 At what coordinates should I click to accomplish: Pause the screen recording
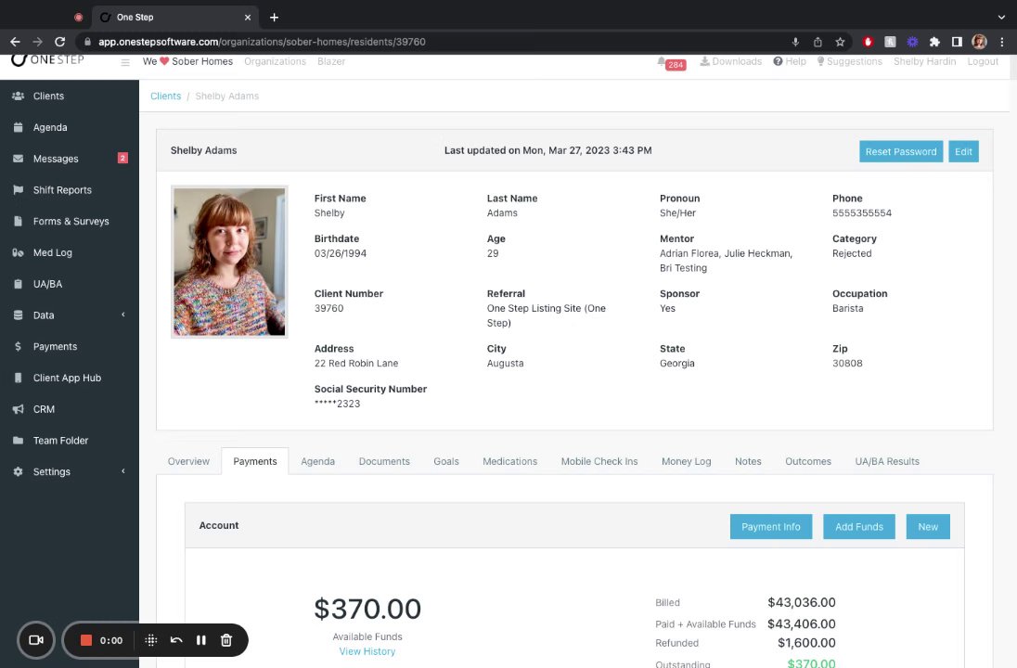coord(201,640)
